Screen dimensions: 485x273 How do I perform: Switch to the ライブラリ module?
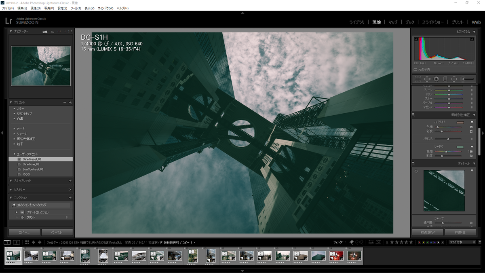(357, 22)
